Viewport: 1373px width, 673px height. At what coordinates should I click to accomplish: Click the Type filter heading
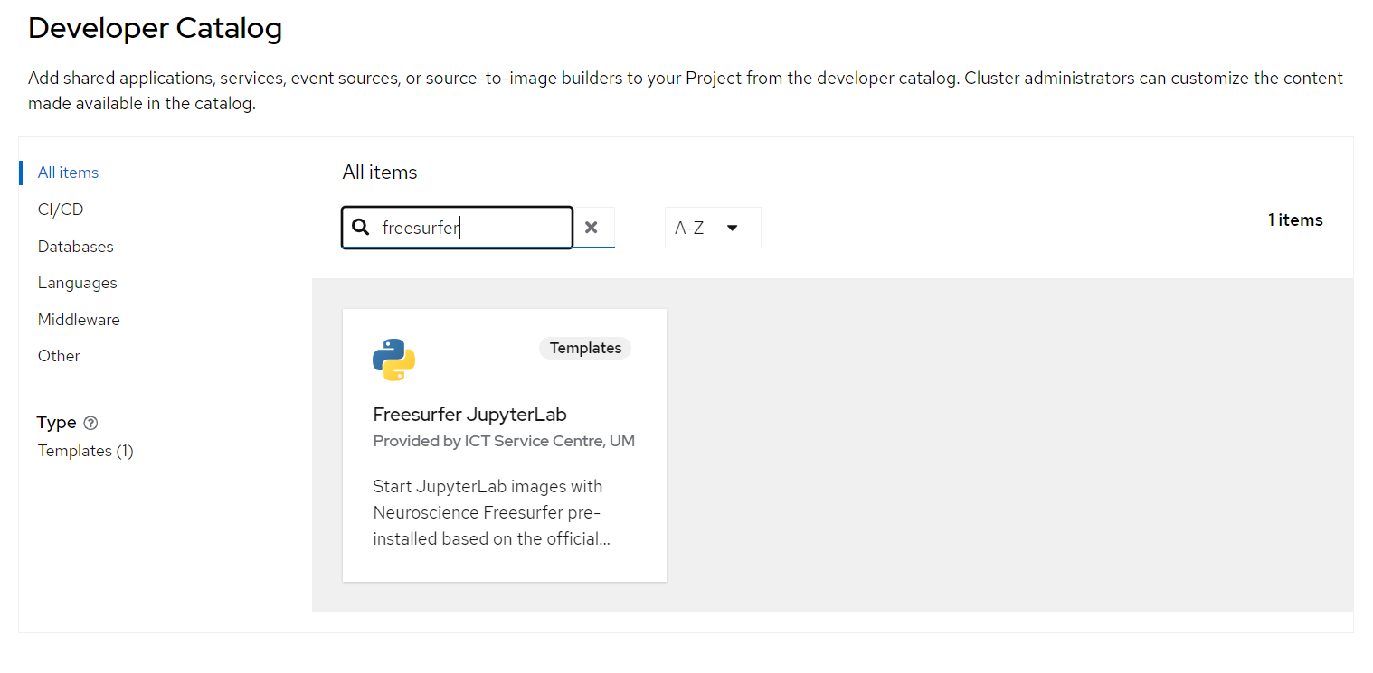[x=56, y=423]
